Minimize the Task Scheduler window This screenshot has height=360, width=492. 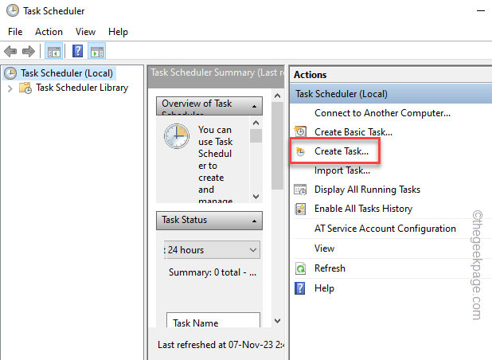tap(481, 11)
